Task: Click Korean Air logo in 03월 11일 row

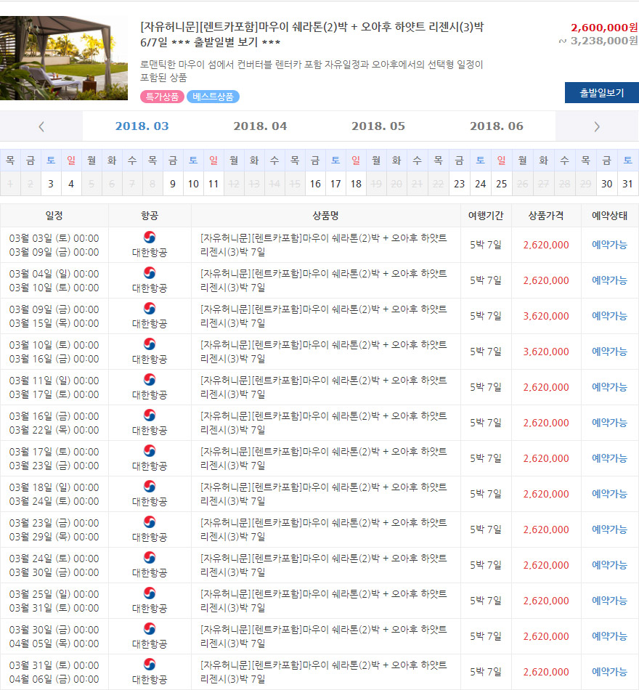Action: (150, 380)
